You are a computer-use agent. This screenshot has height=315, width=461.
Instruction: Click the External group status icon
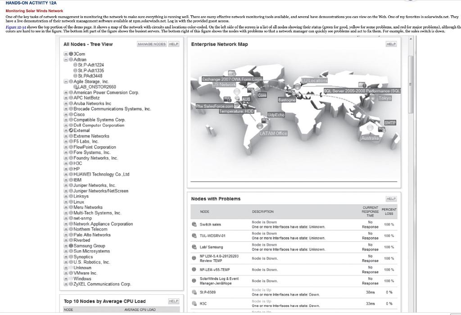[71, 130]
